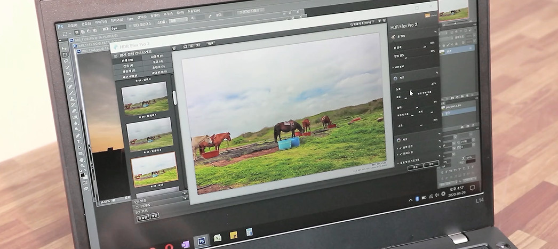
Task: Select the Rectangular Marquee tool
Action: click(x=65, y=55)
